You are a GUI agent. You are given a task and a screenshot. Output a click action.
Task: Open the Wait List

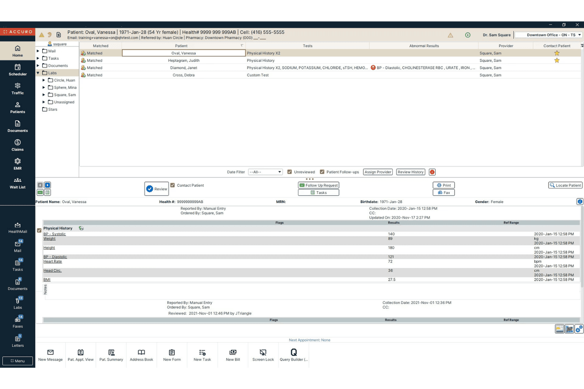[x=17, y=183]
